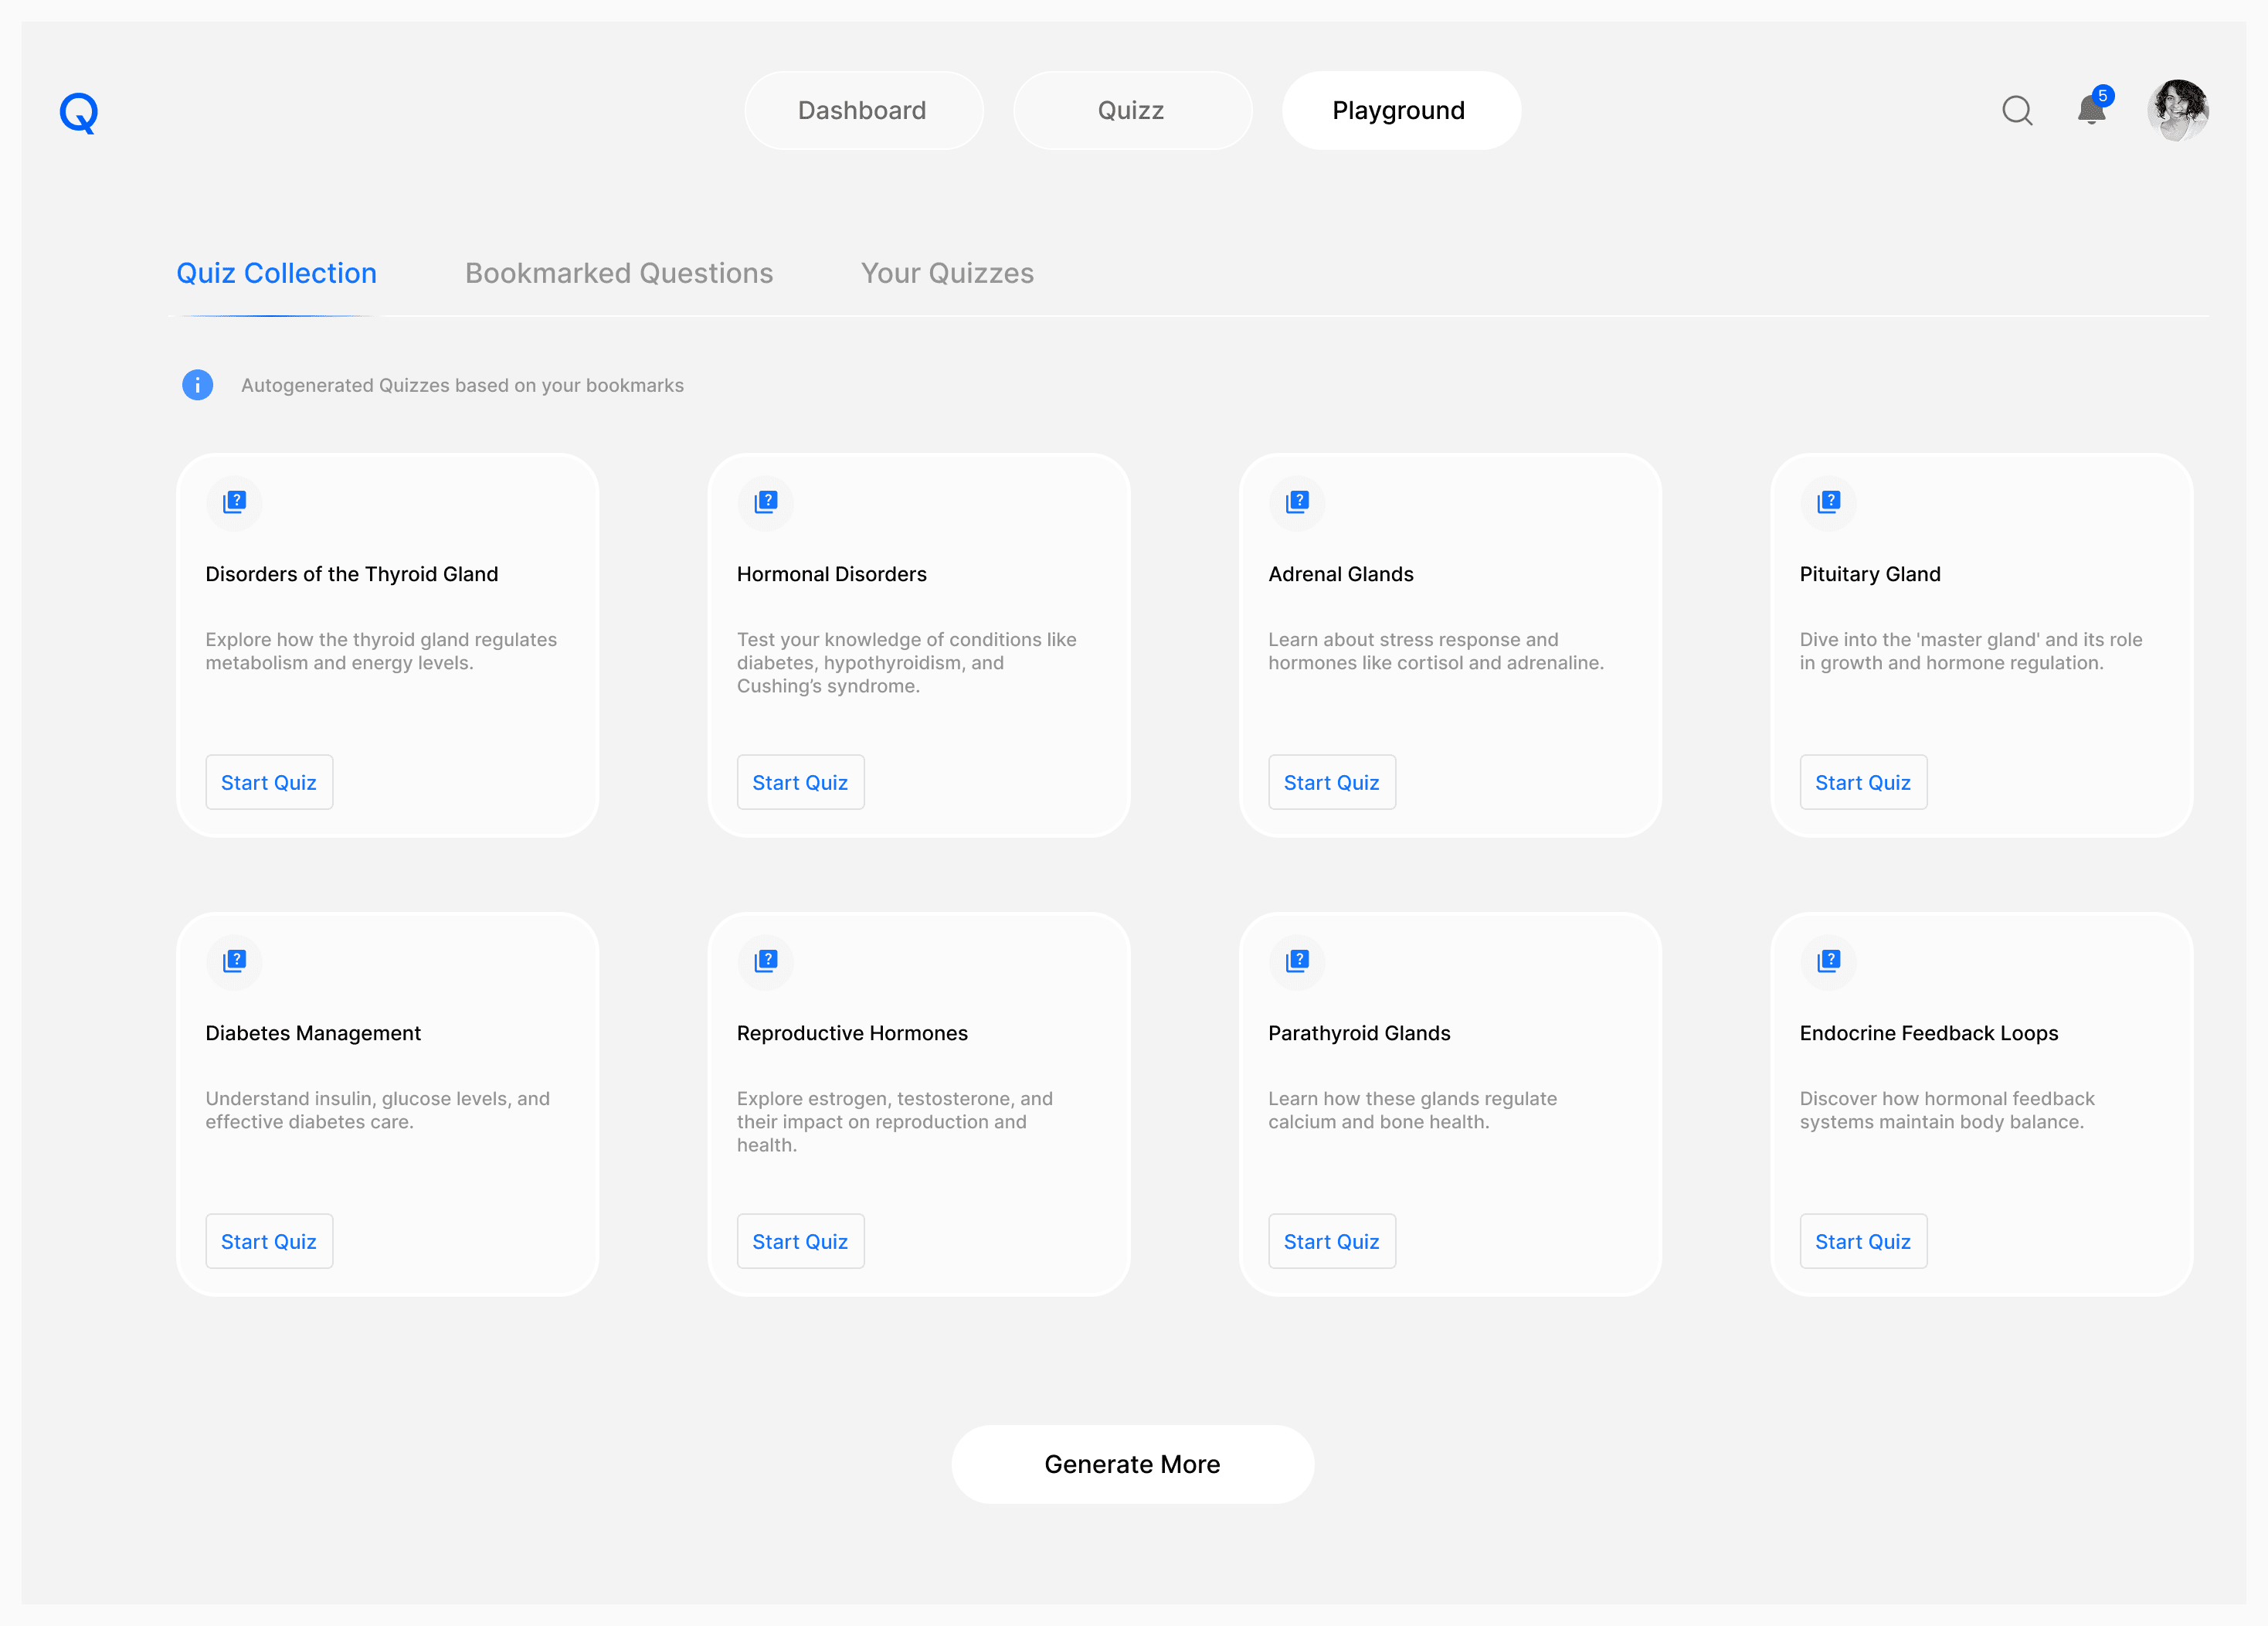Viewport: 2268px width, 1626px height.
Task: Click the search magnifier icon
Action: 2016,110
